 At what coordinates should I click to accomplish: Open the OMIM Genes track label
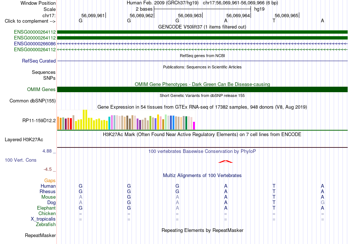[x=41, y=89]
